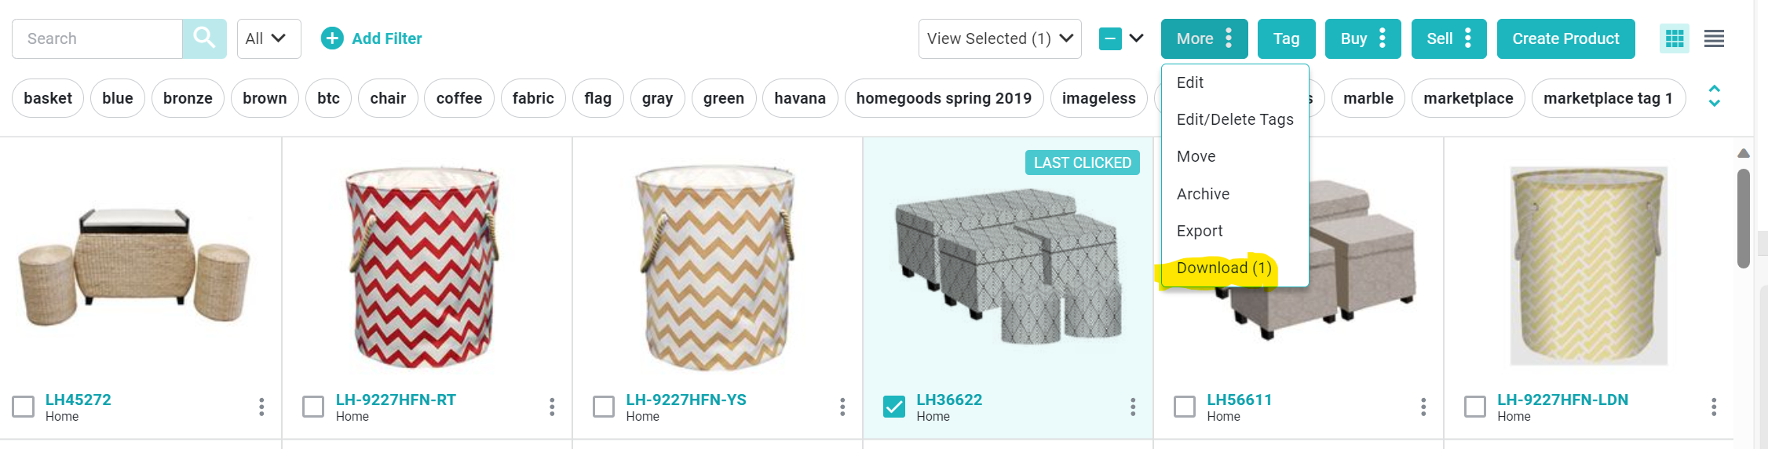The width and height of the screenshot is (1768, 449).
Task: Uncheck the LH36622 product checkbox
Action: pos(894,407)
